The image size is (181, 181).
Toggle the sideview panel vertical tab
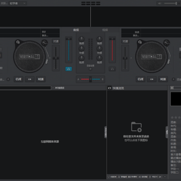[x=106, y=132]
